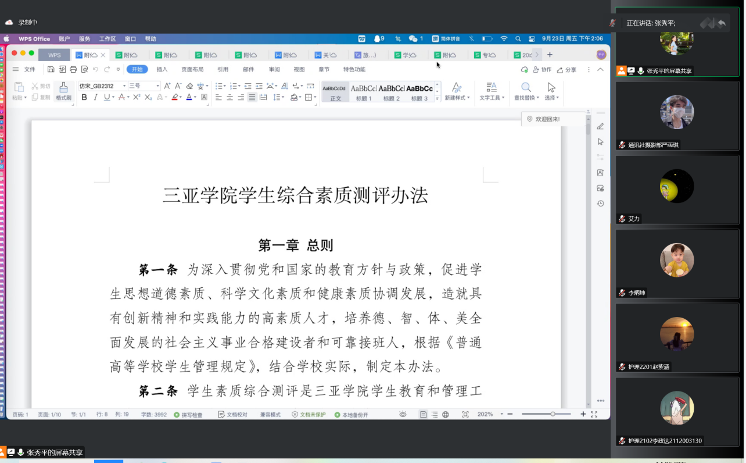Apply bold formatting with the B icon
Viewport: 746px width, 463px height.
[84, 97]
